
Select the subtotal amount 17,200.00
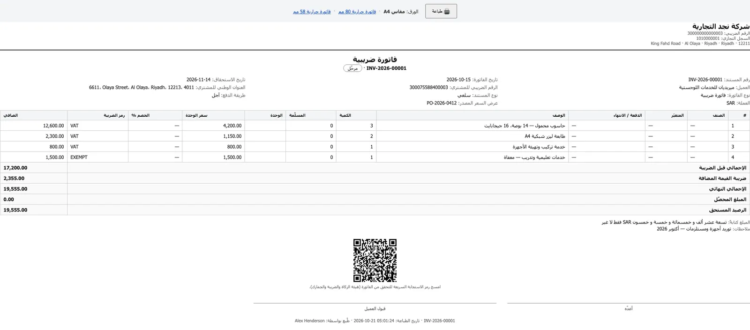[15, 168]
